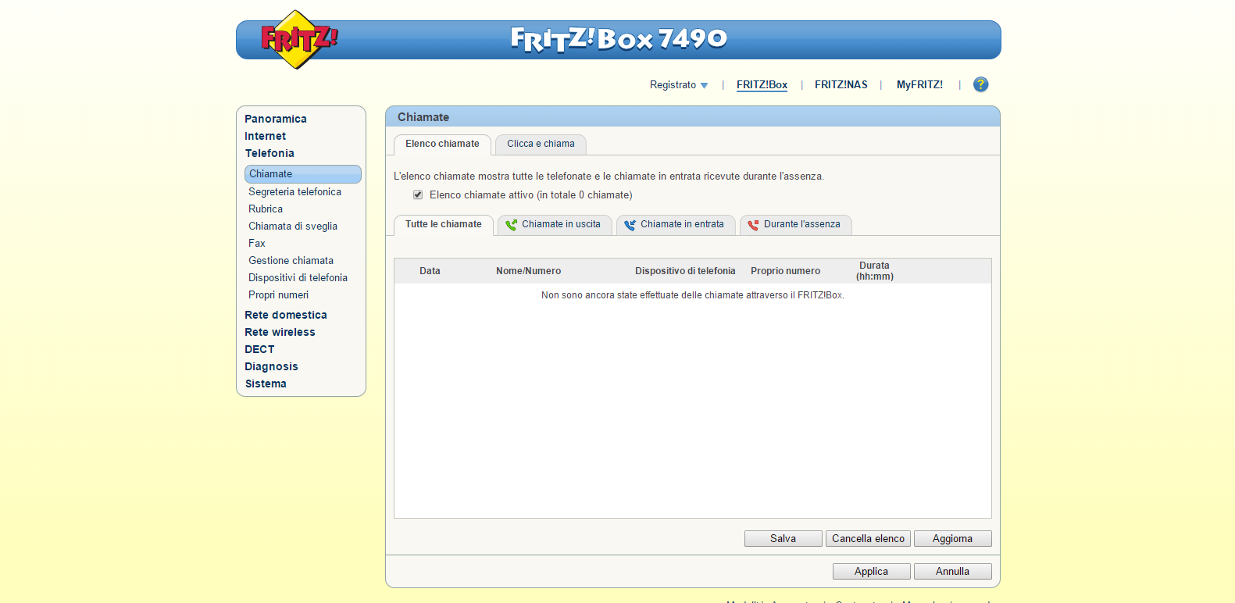Viewport: 1235px width, 603px height.
Task: Select the Tutte le chiamate tab
Action: (x=443, y=225)
